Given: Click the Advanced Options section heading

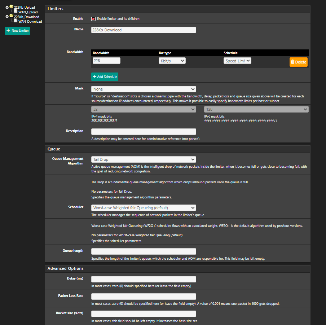Looking at the screenshot, I should [66, 268].
